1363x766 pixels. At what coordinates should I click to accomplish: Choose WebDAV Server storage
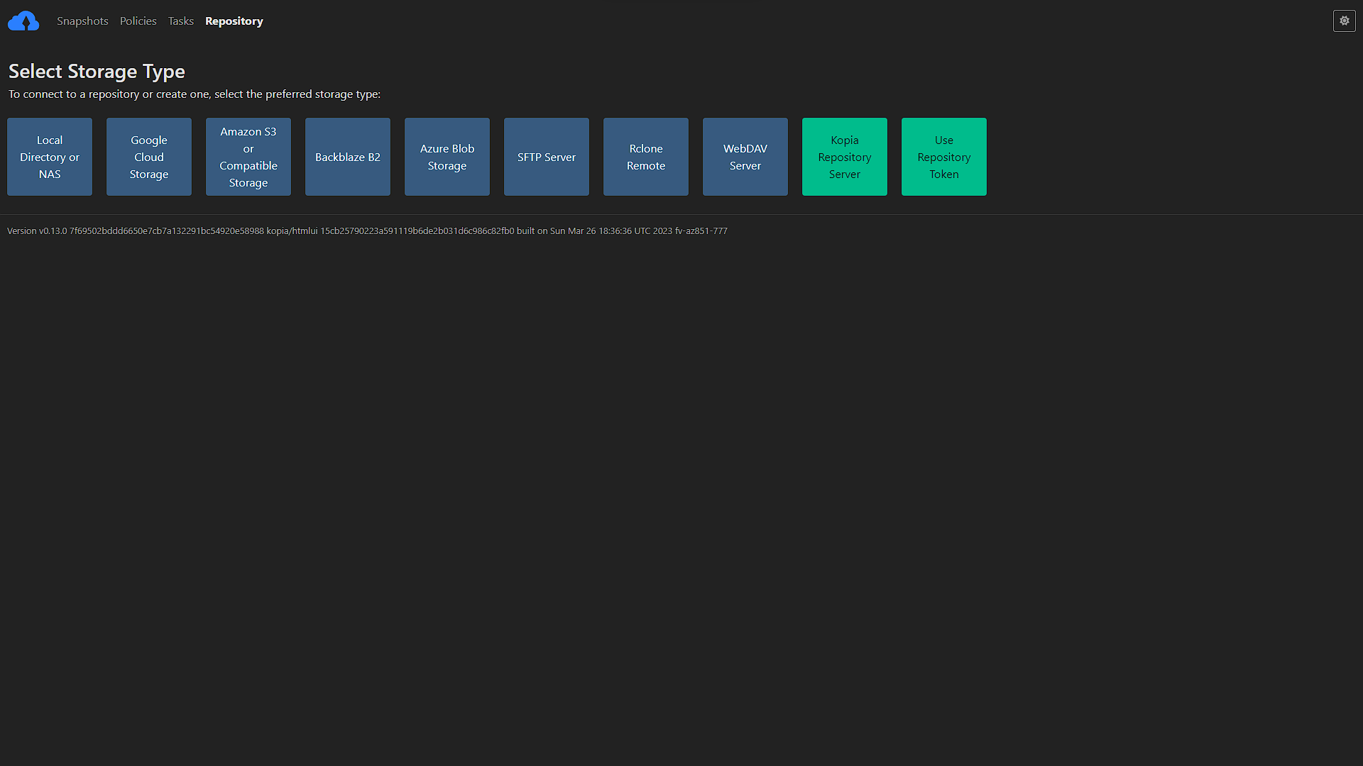coord(745,156)
